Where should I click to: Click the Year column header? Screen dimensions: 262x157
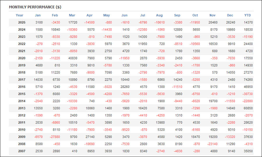point(20,15)
